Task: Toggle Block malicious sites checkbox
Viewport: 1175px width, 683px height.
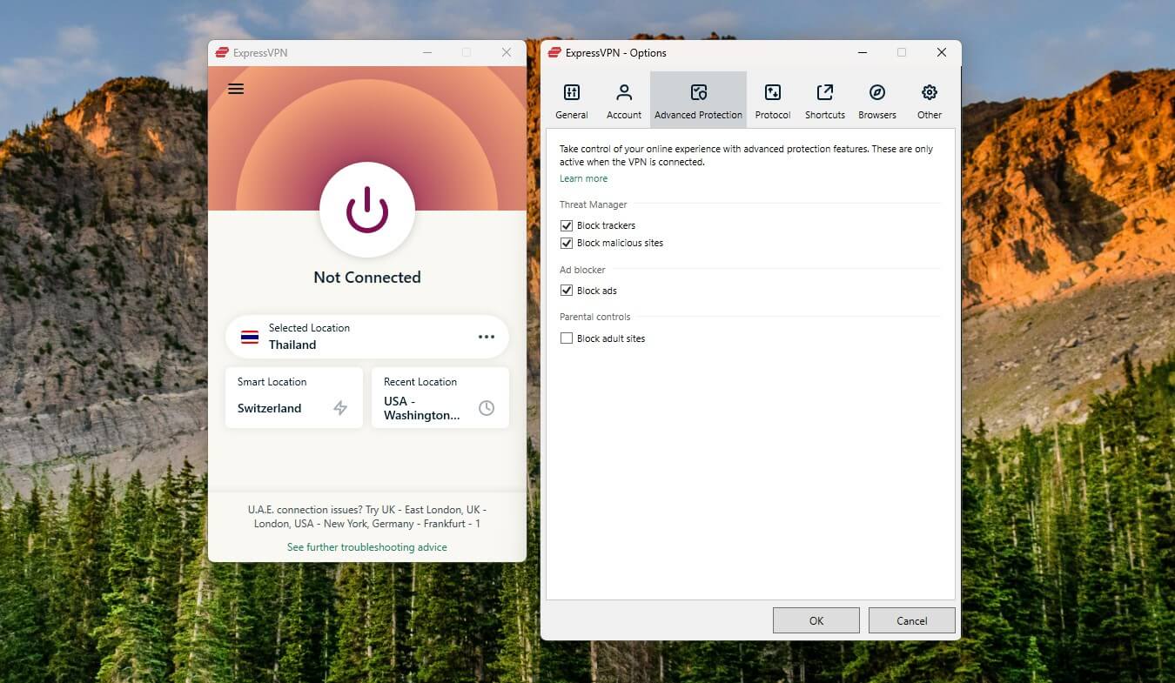Action: click(x=567, y=243)
